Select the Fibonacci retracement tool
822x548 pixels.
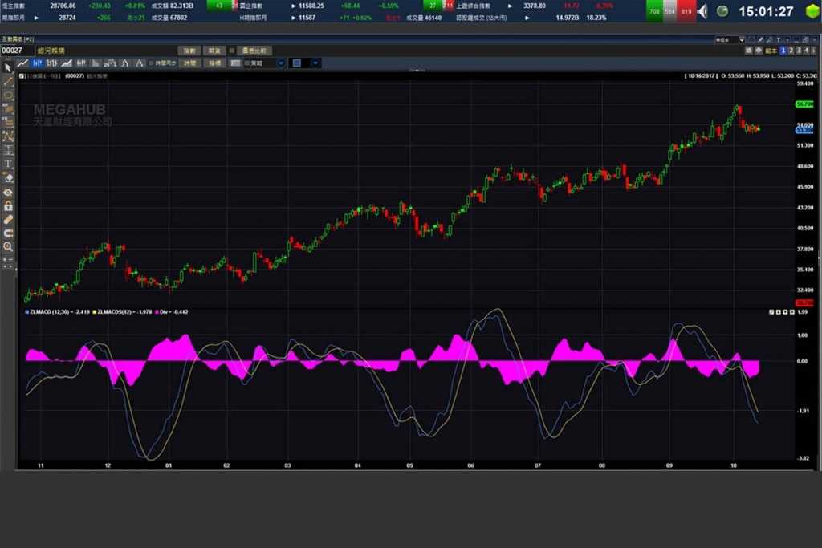click(8, 123)
